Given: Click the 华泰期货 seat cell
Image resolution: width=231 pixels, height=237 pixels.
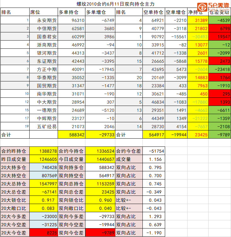Looking at the screenshot, I should tap(44, 77).
